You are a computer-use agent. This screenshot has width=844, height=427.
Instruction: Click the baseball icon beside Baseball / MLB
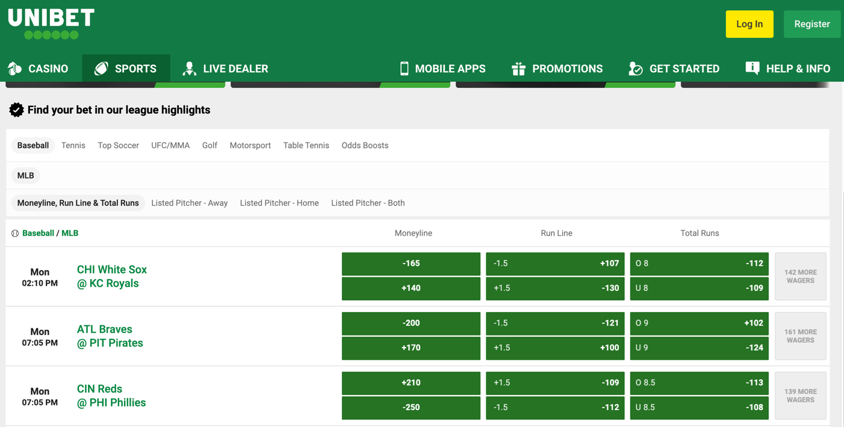click(x=15, y=233)
